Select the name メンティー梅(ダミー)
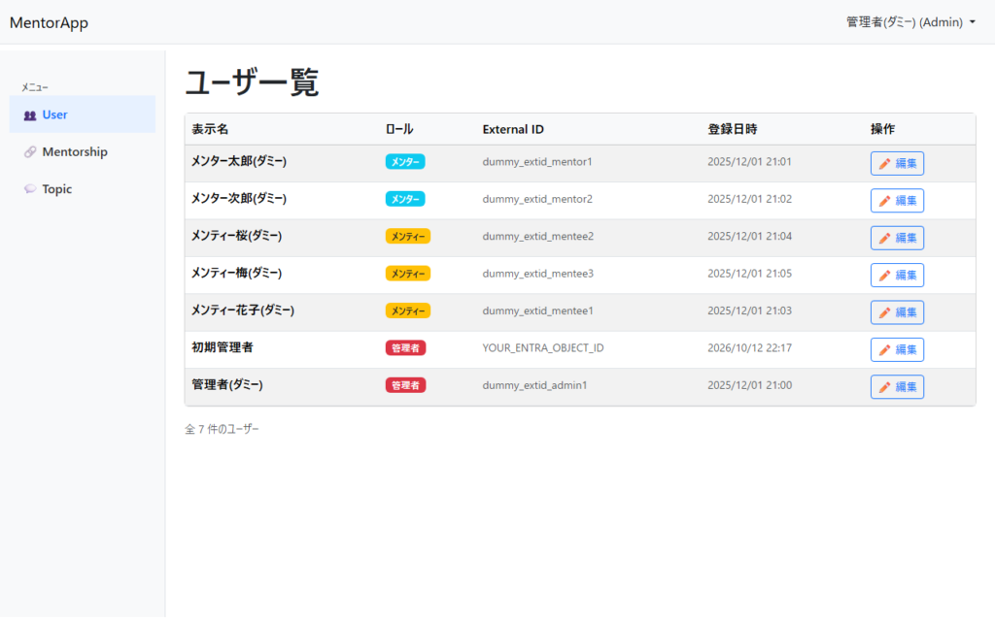The width and height of the screenshot is (995, 621). point(237,273)
